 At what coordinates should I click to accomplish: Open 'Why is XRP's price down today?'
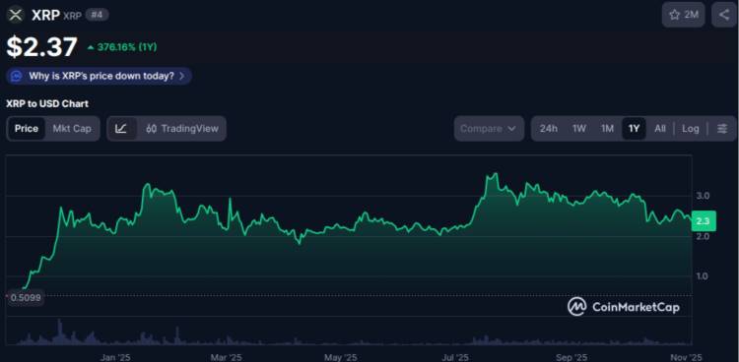(x=99, y=76)
